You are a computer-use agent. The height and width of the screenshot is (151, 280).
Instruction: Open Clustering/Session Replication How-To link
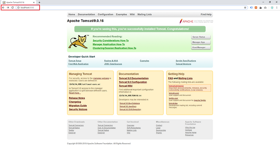click(114, 48)
